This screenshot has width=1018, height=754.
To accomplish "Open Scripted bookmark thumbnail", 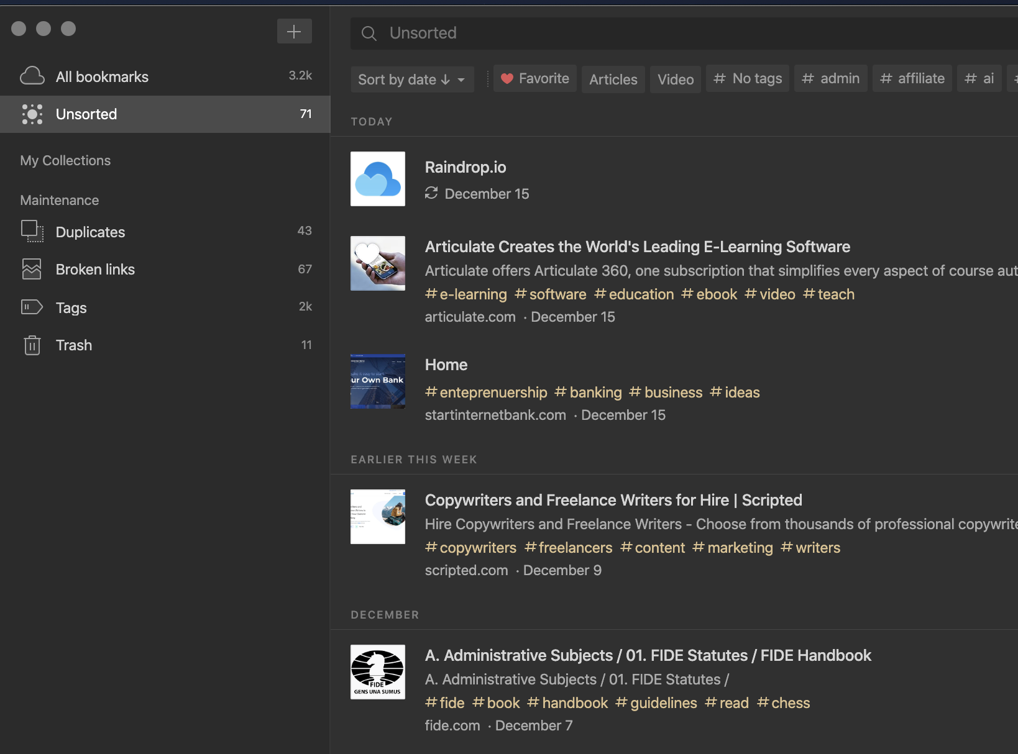I will 378,517.
